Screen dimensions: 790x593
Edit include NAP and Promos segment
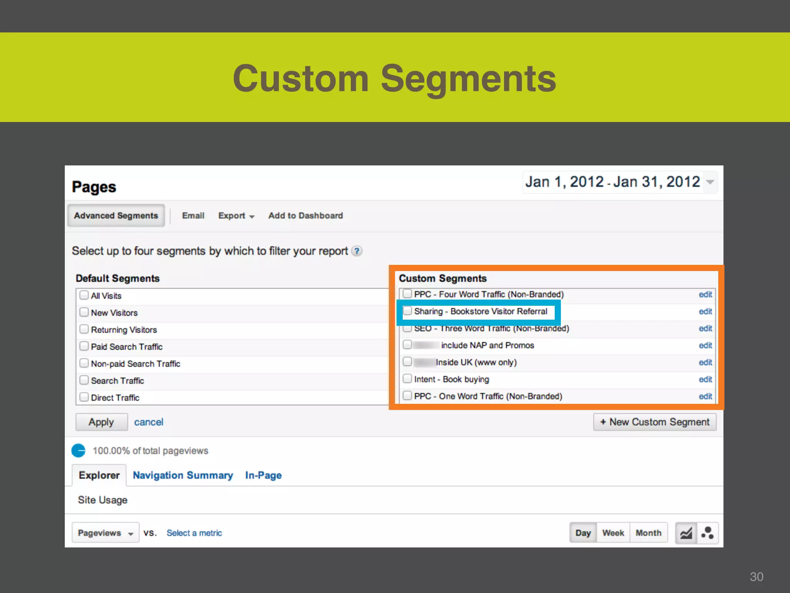tap(706, 346)
